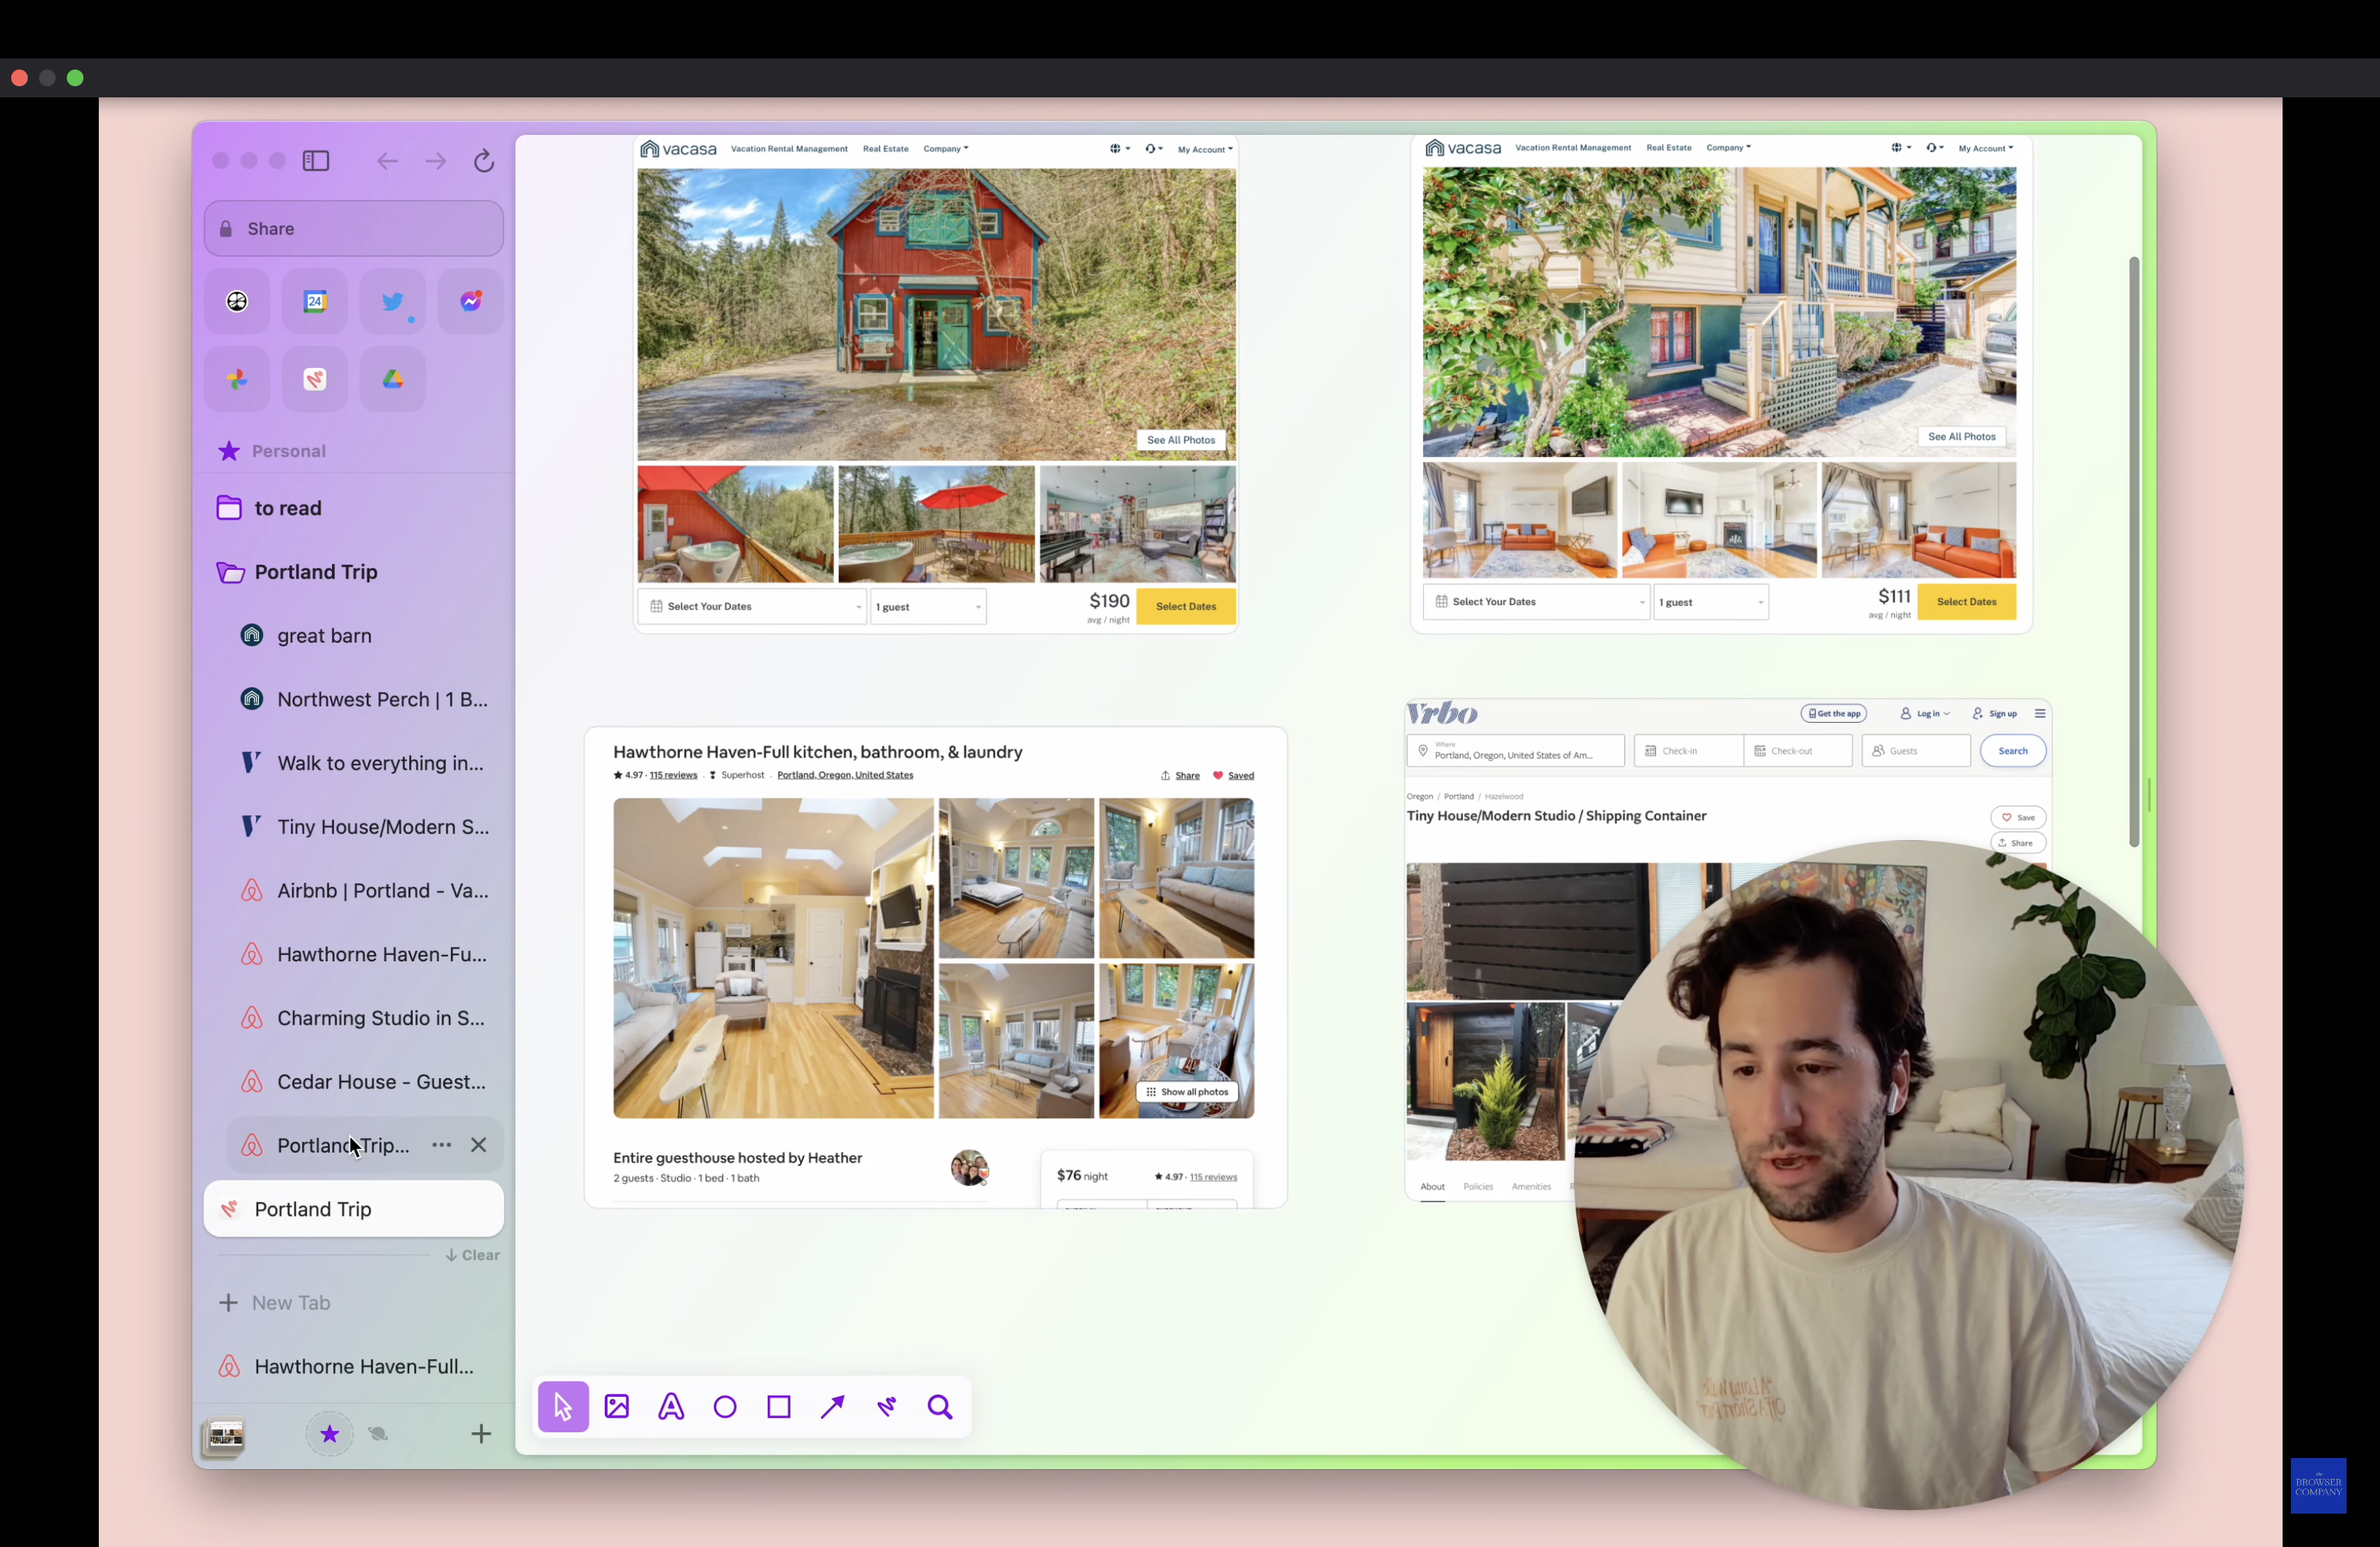Toggle the sidebar panel icon
This screenshot has height=1547, width=2380.
pos(316,161)
